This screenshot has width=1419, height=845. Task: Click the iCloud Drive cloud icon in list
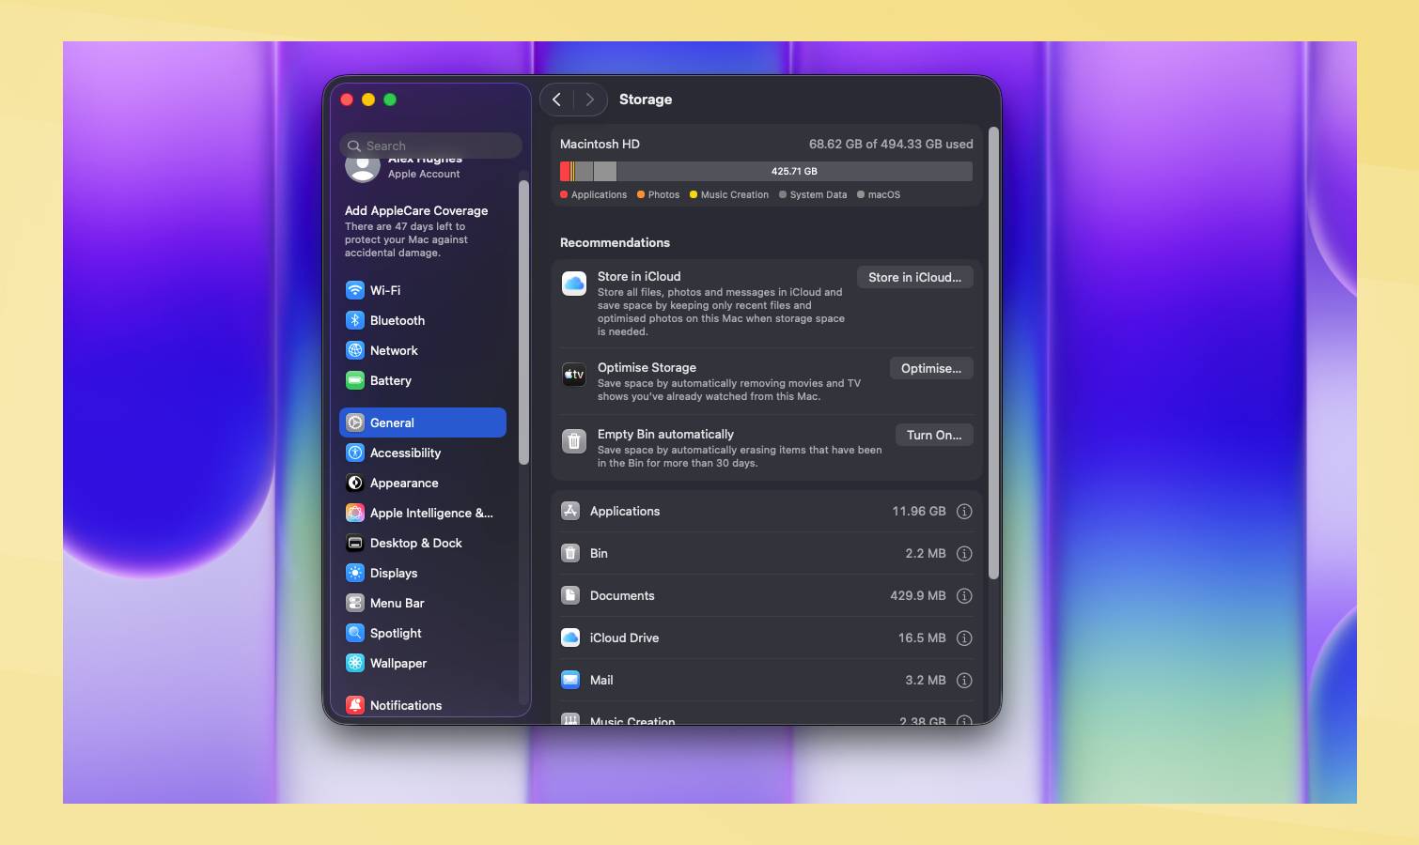point(570,638)
